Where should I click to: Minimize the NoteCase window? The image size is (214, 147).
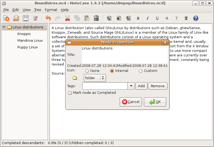pos(196,3)
